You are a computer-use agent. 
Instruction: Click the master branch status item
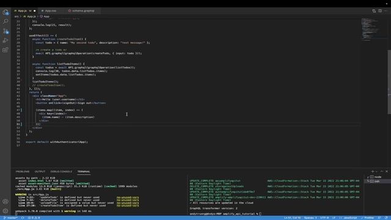[x=10, y=218]
